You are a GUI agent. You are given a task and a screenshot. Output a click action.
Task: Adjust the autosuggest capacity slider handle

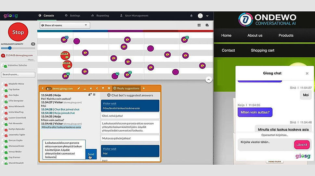click(x=10, y=48)
